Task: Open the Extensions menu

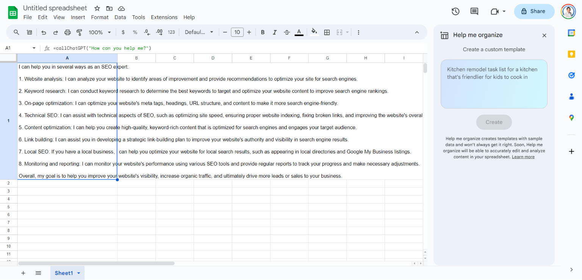Action: coord(164,17)
